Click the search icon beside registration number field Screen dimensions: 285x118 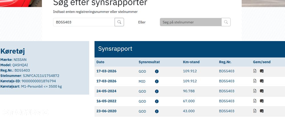[119, 22]
